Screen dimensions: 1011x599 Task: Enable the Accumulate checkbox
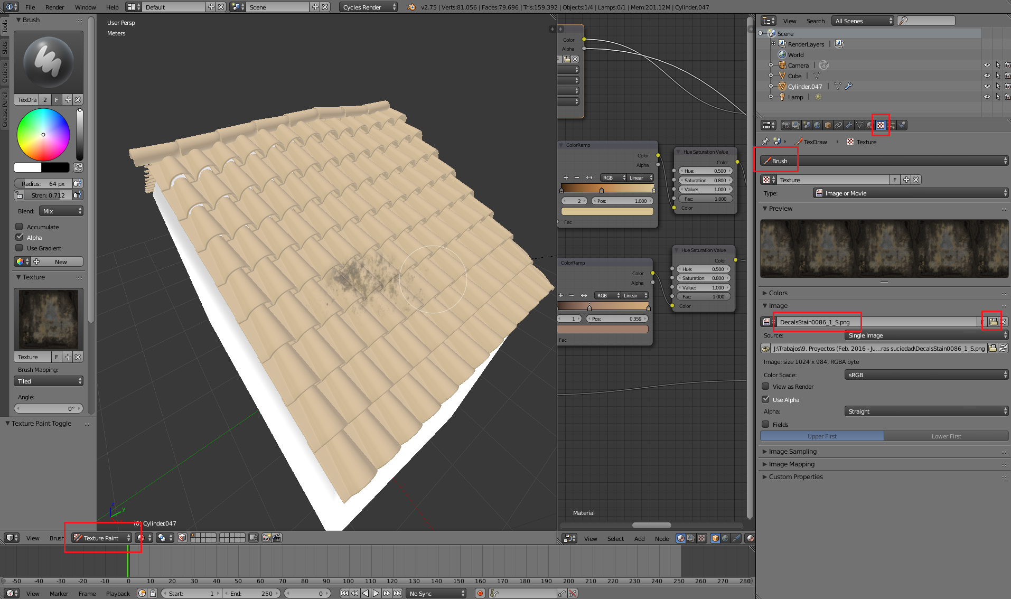tap(20, 227)
